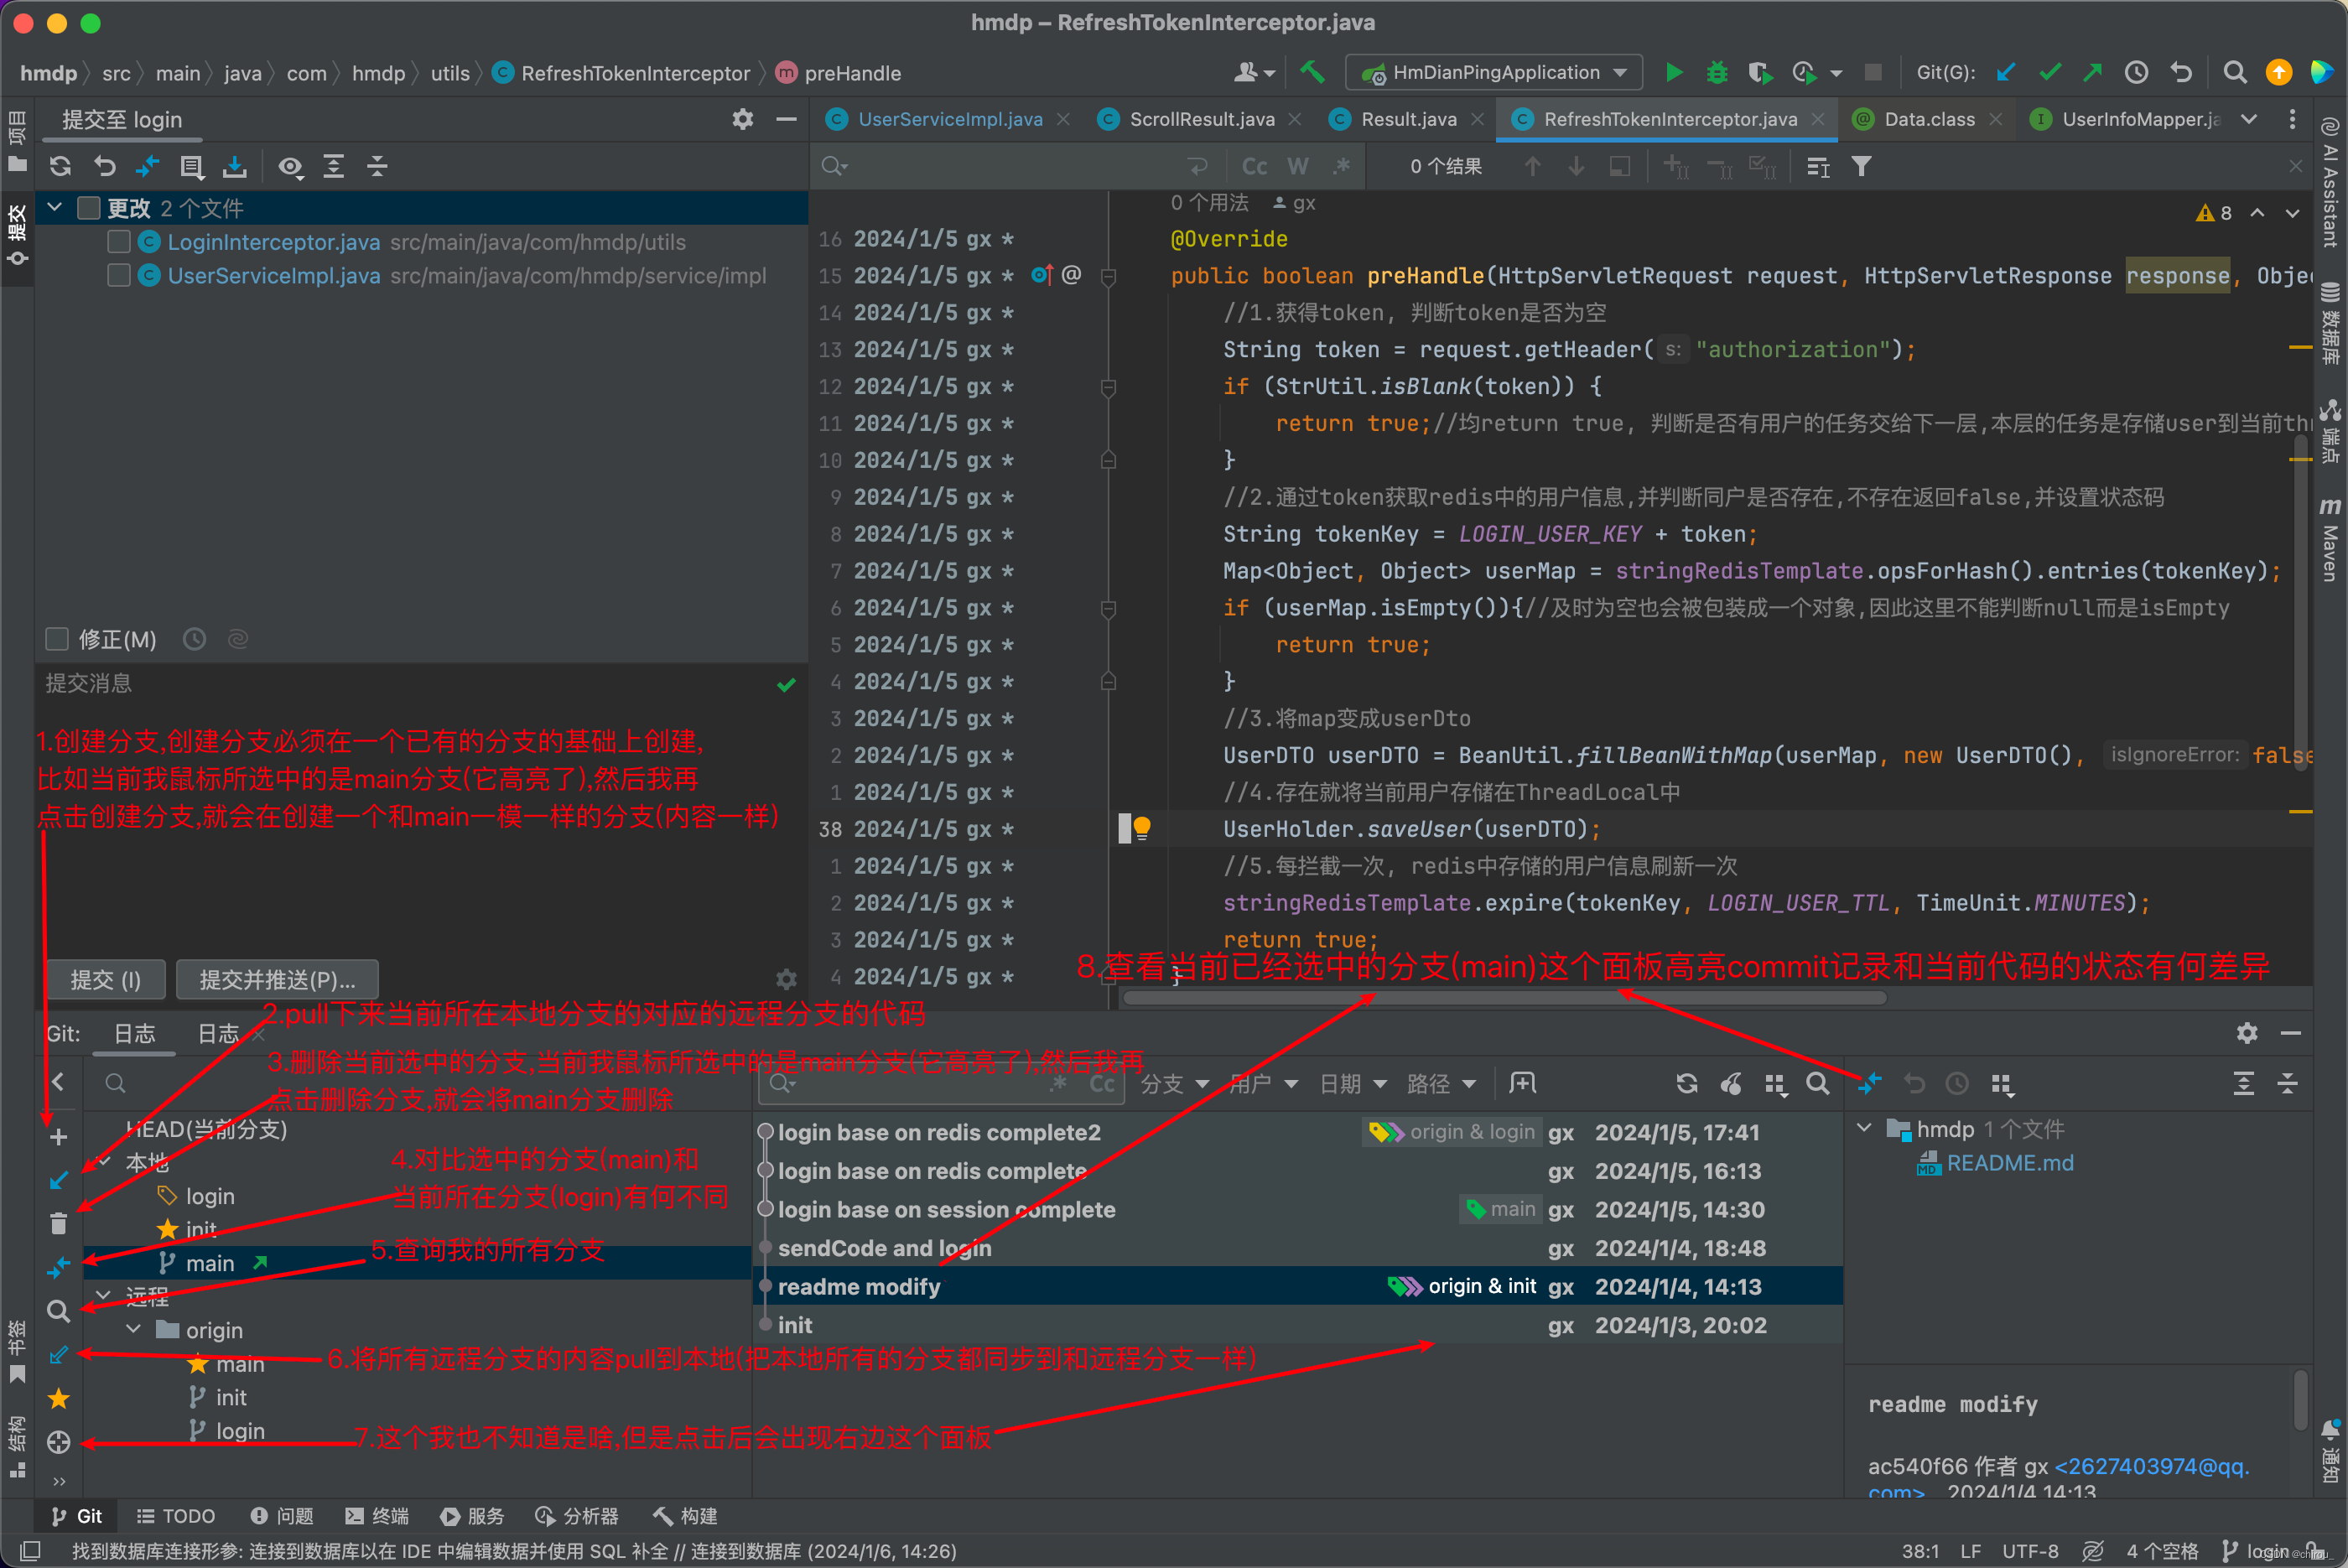Click the 提交 (I) commit button

(105, 980)
